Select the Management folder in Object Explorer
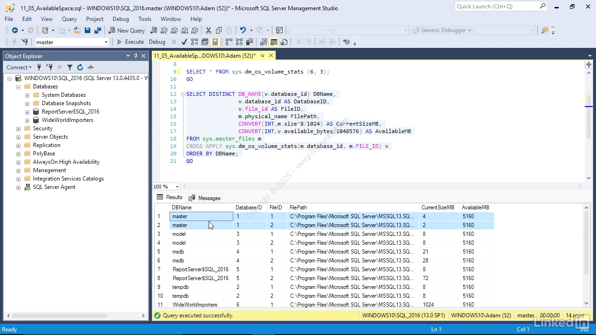The width and height of the screenshot is (596, 335). [x=49, y=170]
